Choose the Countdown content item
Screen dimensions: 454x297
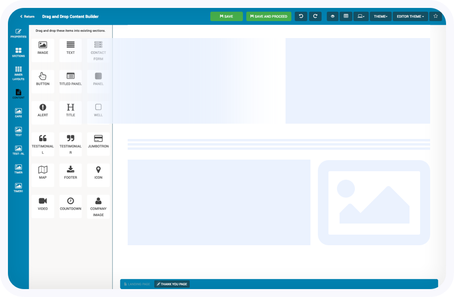[x=70, y=204]
